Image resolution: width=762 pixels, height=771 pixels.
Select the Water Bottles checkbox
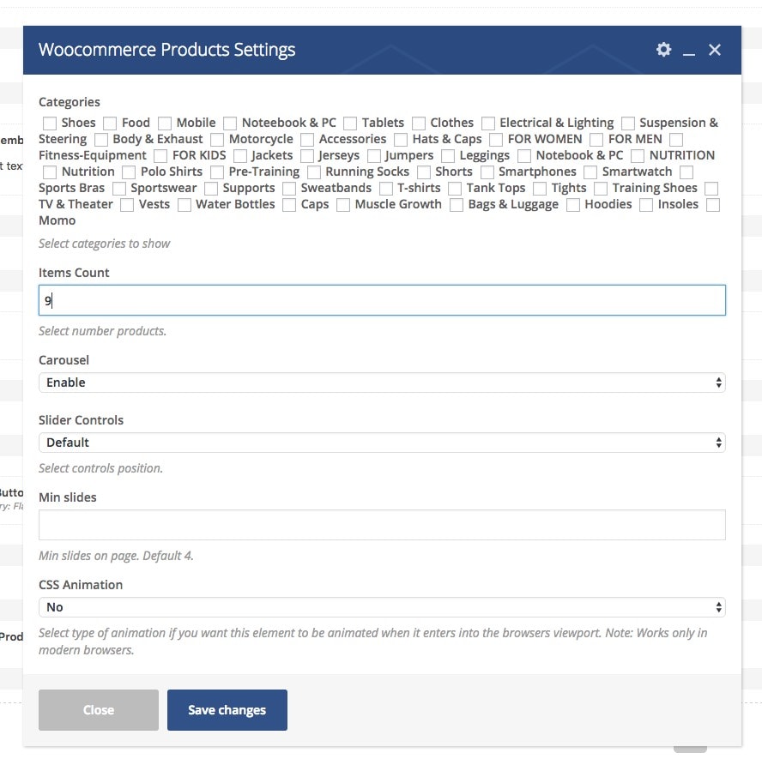tap(184, 205)
